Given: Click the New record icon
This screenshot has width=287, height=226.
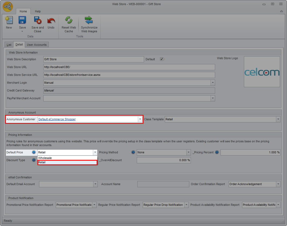Looking at the screenshot, I should click(9, 21).
